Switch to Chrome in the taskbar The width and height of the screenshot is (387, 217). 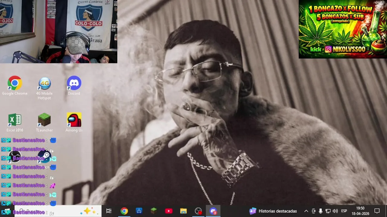pyautogui.click(x=124, y=211)
